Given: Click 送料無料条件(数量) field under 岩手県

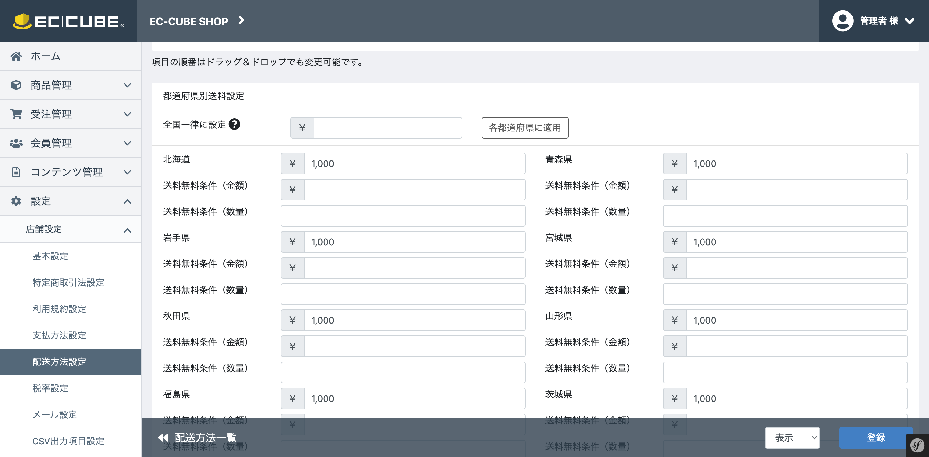Looking at the screenshot, I should tap(403, 294).
